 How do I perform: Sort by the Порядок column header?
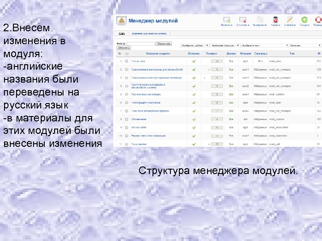point(211,54)
